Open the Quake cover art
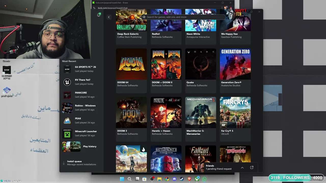326x183 pixels. tap(201, 64)
